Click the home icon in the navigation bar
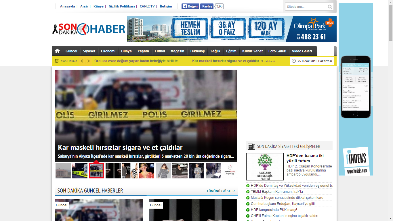The image size is (393, 221). coord(58,51)
